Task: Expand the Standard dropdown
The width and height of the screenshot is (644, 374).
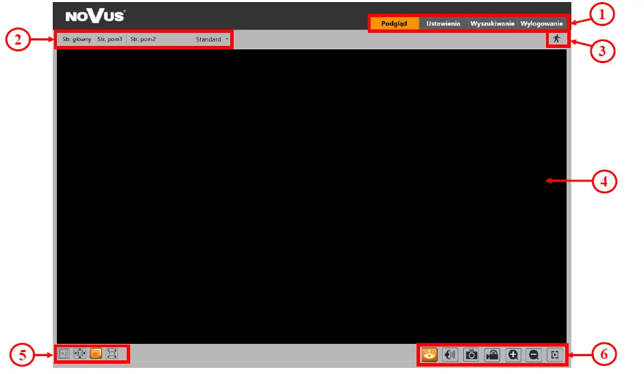Action: 212,40
